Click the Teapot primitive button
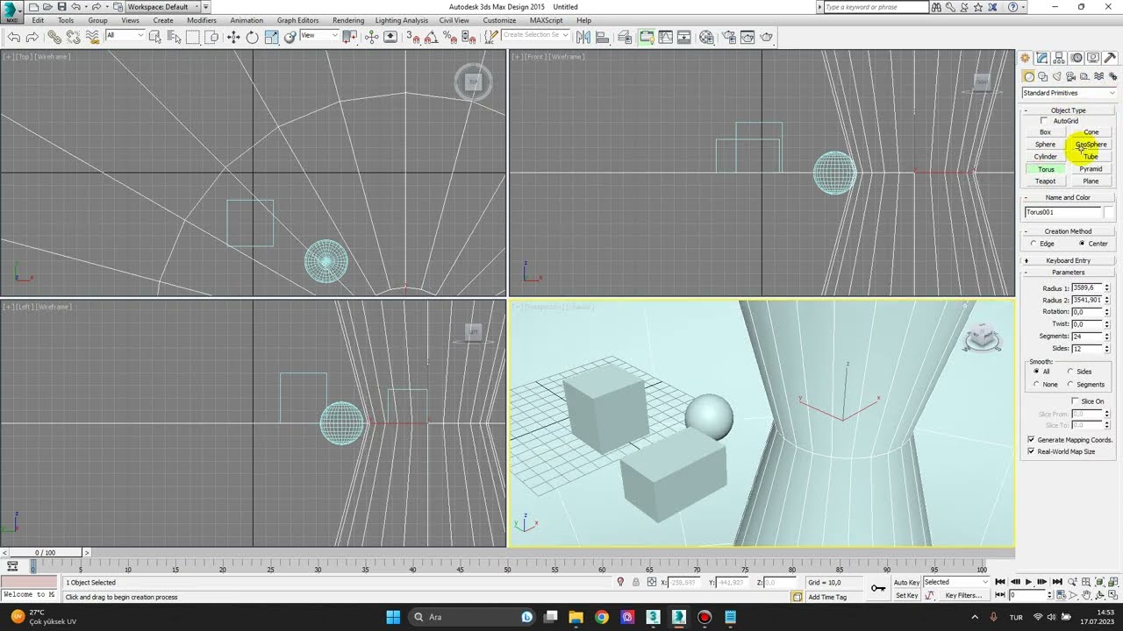Image resolution: width=1123 pixels, height=631 pixels. coord(1045,181)
